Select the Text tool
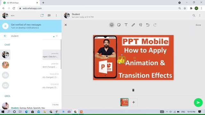The image size is (205, 115). tap(126, 25)
